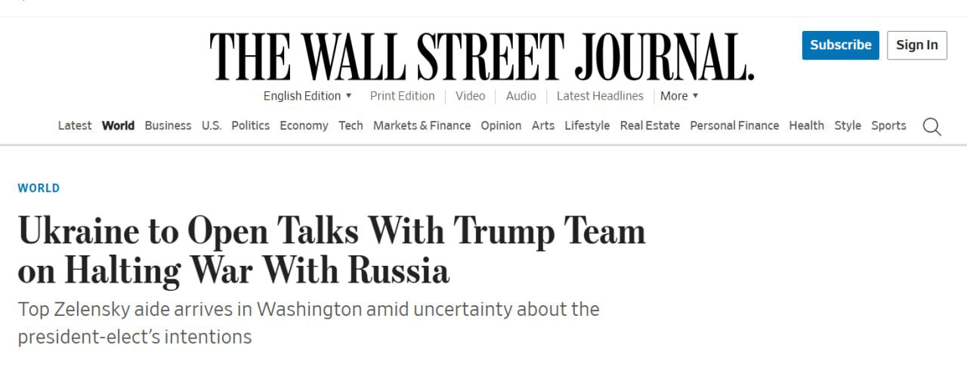Open the Audio section link
Image resolution: width=967 pixels, height=377 pixels.
coord(521,96)
